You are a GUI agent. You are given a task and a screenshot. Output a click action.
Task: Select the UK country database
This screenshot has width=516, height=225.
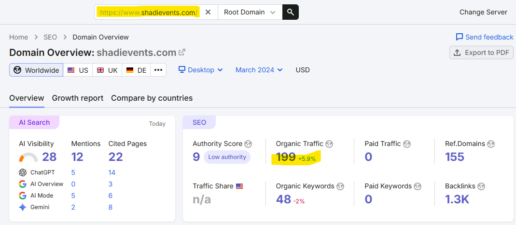pyautogui.click(x=107, y=70)
